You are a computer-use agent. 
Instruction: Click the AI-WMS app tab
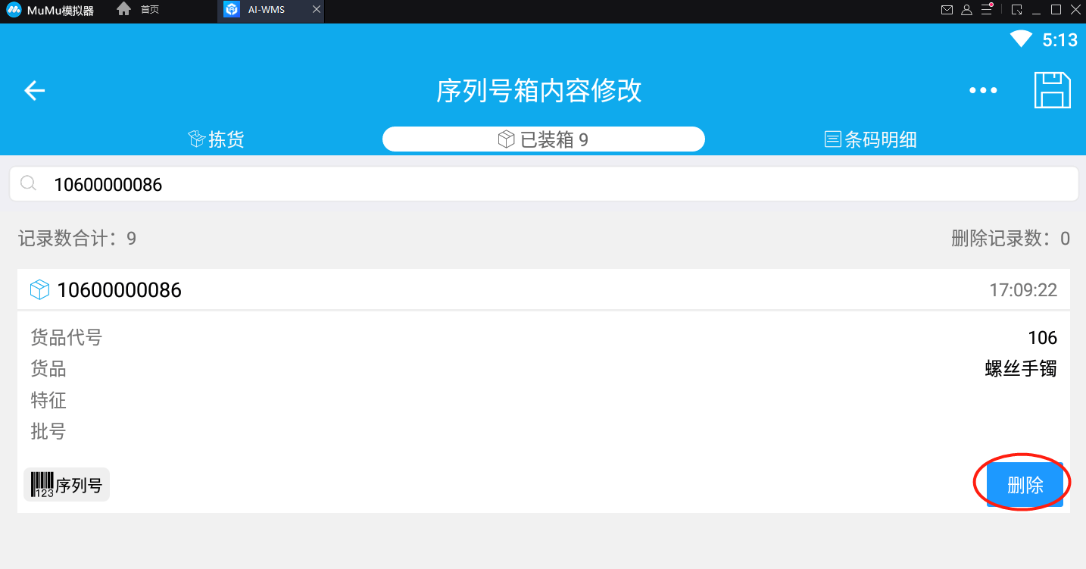(x=265, y=10)
